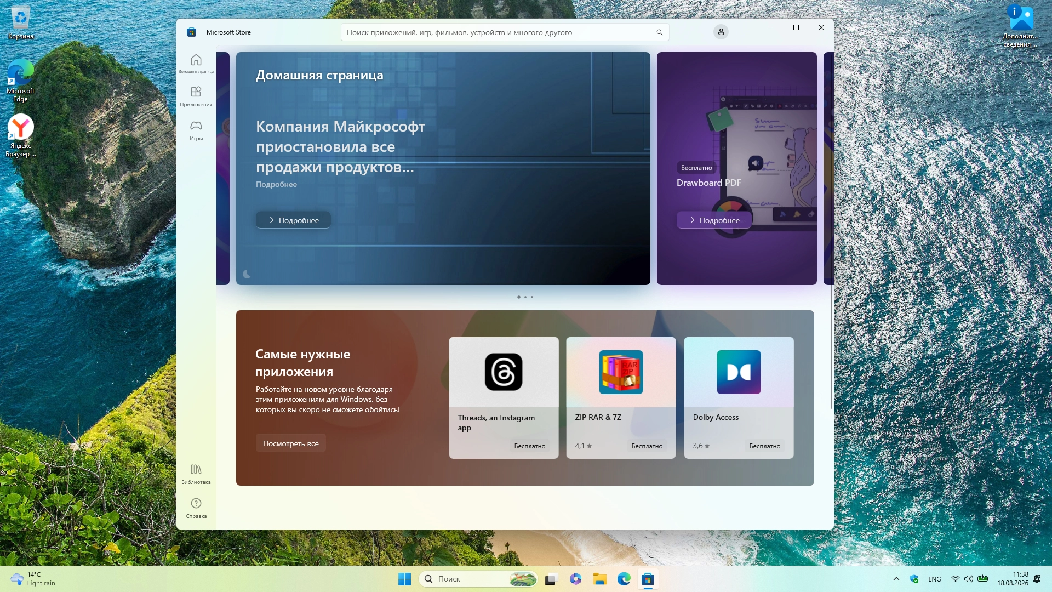Click the Компания Майкрософт приостановила headline
The height and width of the screenshot is (592, 1052).
tap(340, 146)
